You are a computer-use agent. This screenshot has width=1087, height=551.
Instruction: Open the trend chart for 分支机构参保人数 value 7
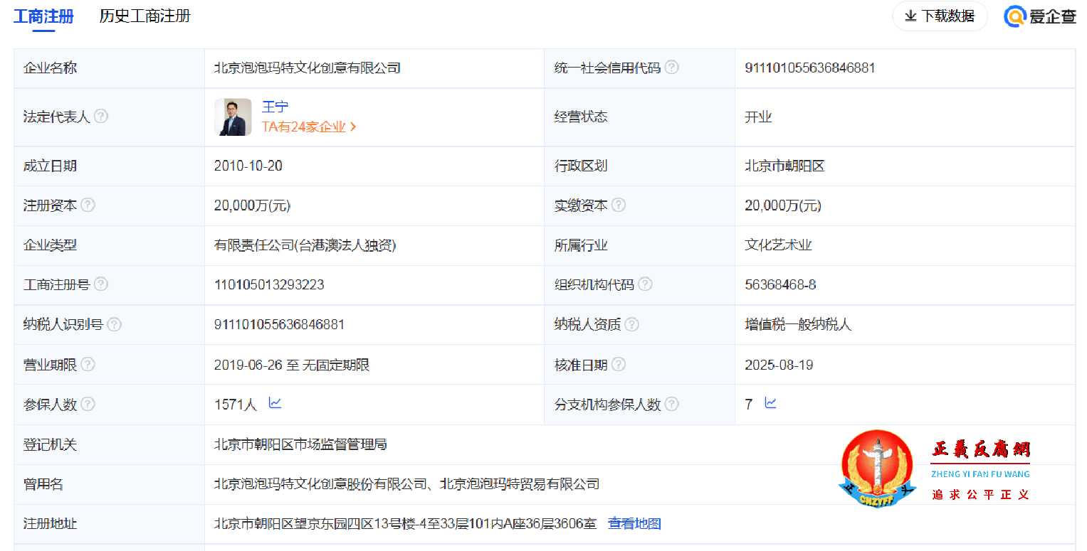click(x=770, y=403)
